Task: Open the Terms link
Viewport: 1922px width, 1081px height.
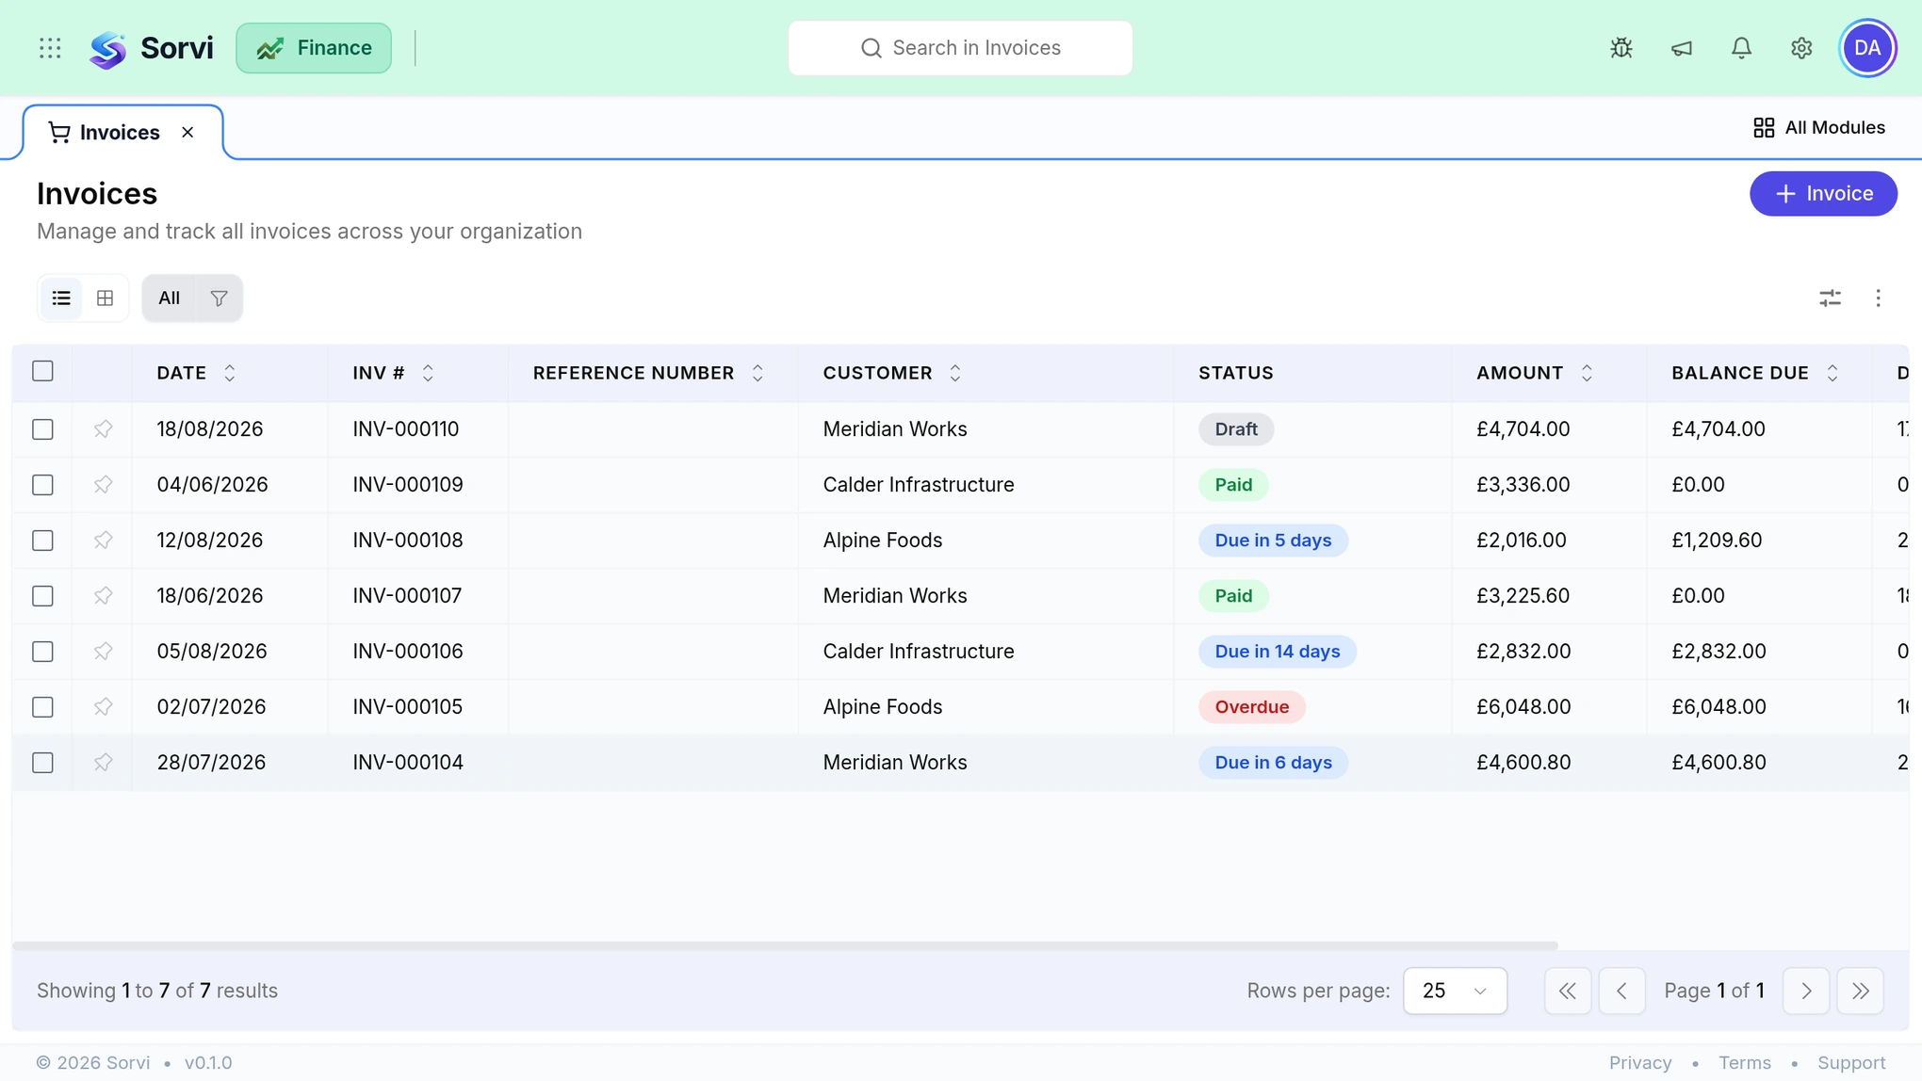Action: [x=1744, y=1062]
